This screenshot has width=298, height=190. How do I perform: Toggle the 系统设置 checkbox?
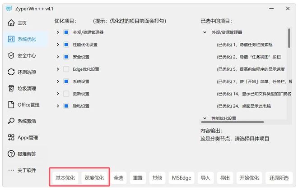click(x=66, y=81)
